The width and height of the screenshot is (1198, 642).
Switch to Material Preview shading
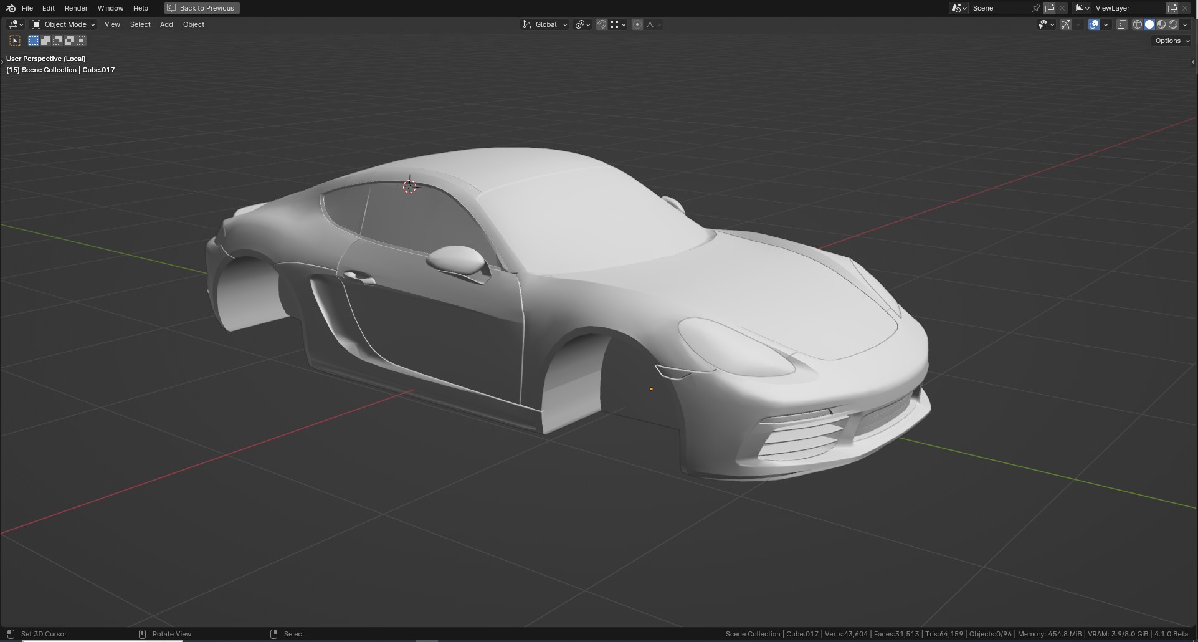point(1161,24)
